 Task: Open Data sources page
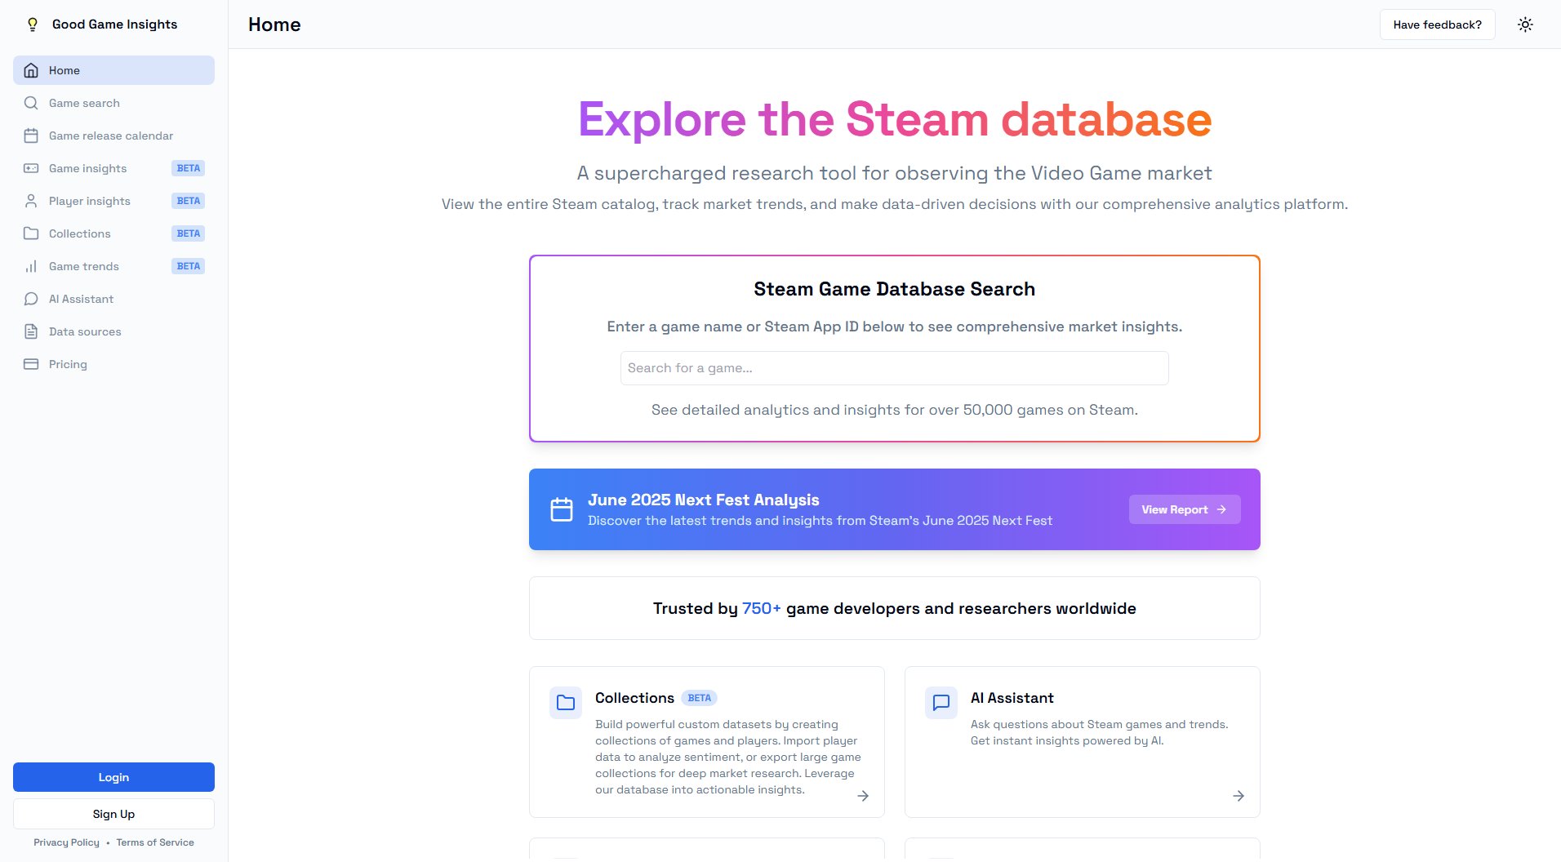(113, 331)
